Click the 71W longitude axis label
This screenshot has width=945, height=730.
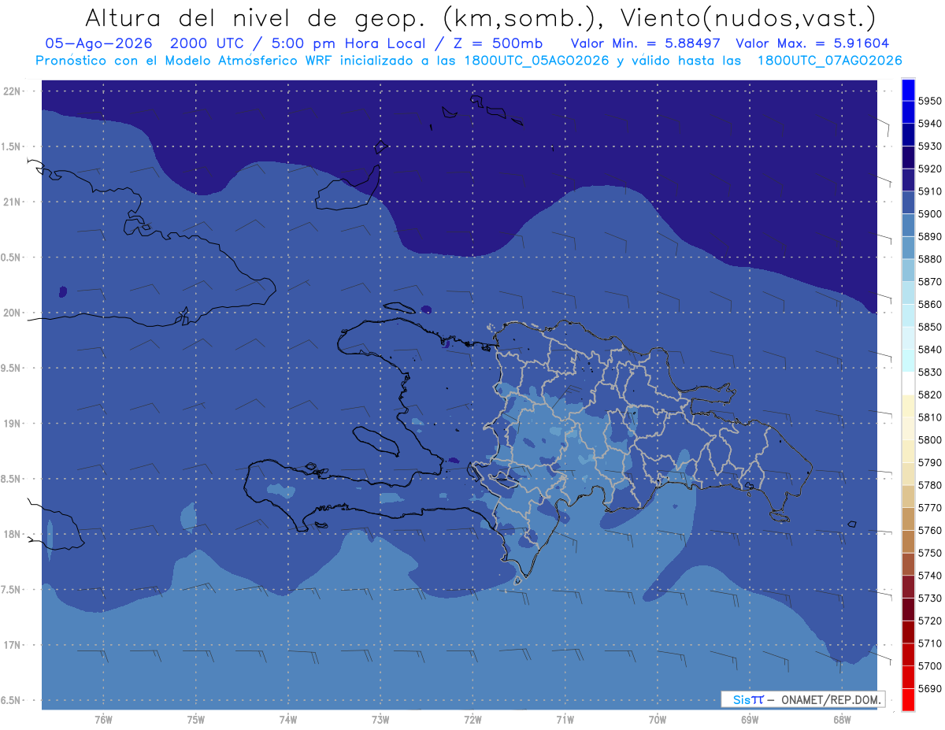coord(565,720)
